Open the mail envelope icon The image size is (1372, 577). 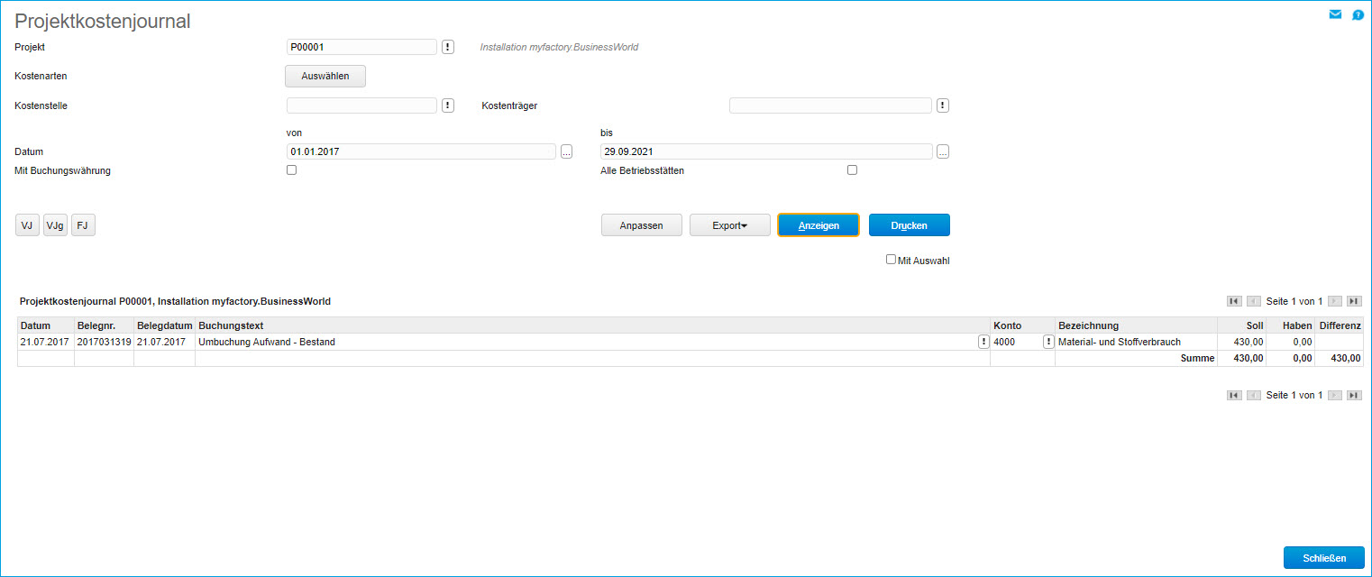click(x=1335, y=14)
